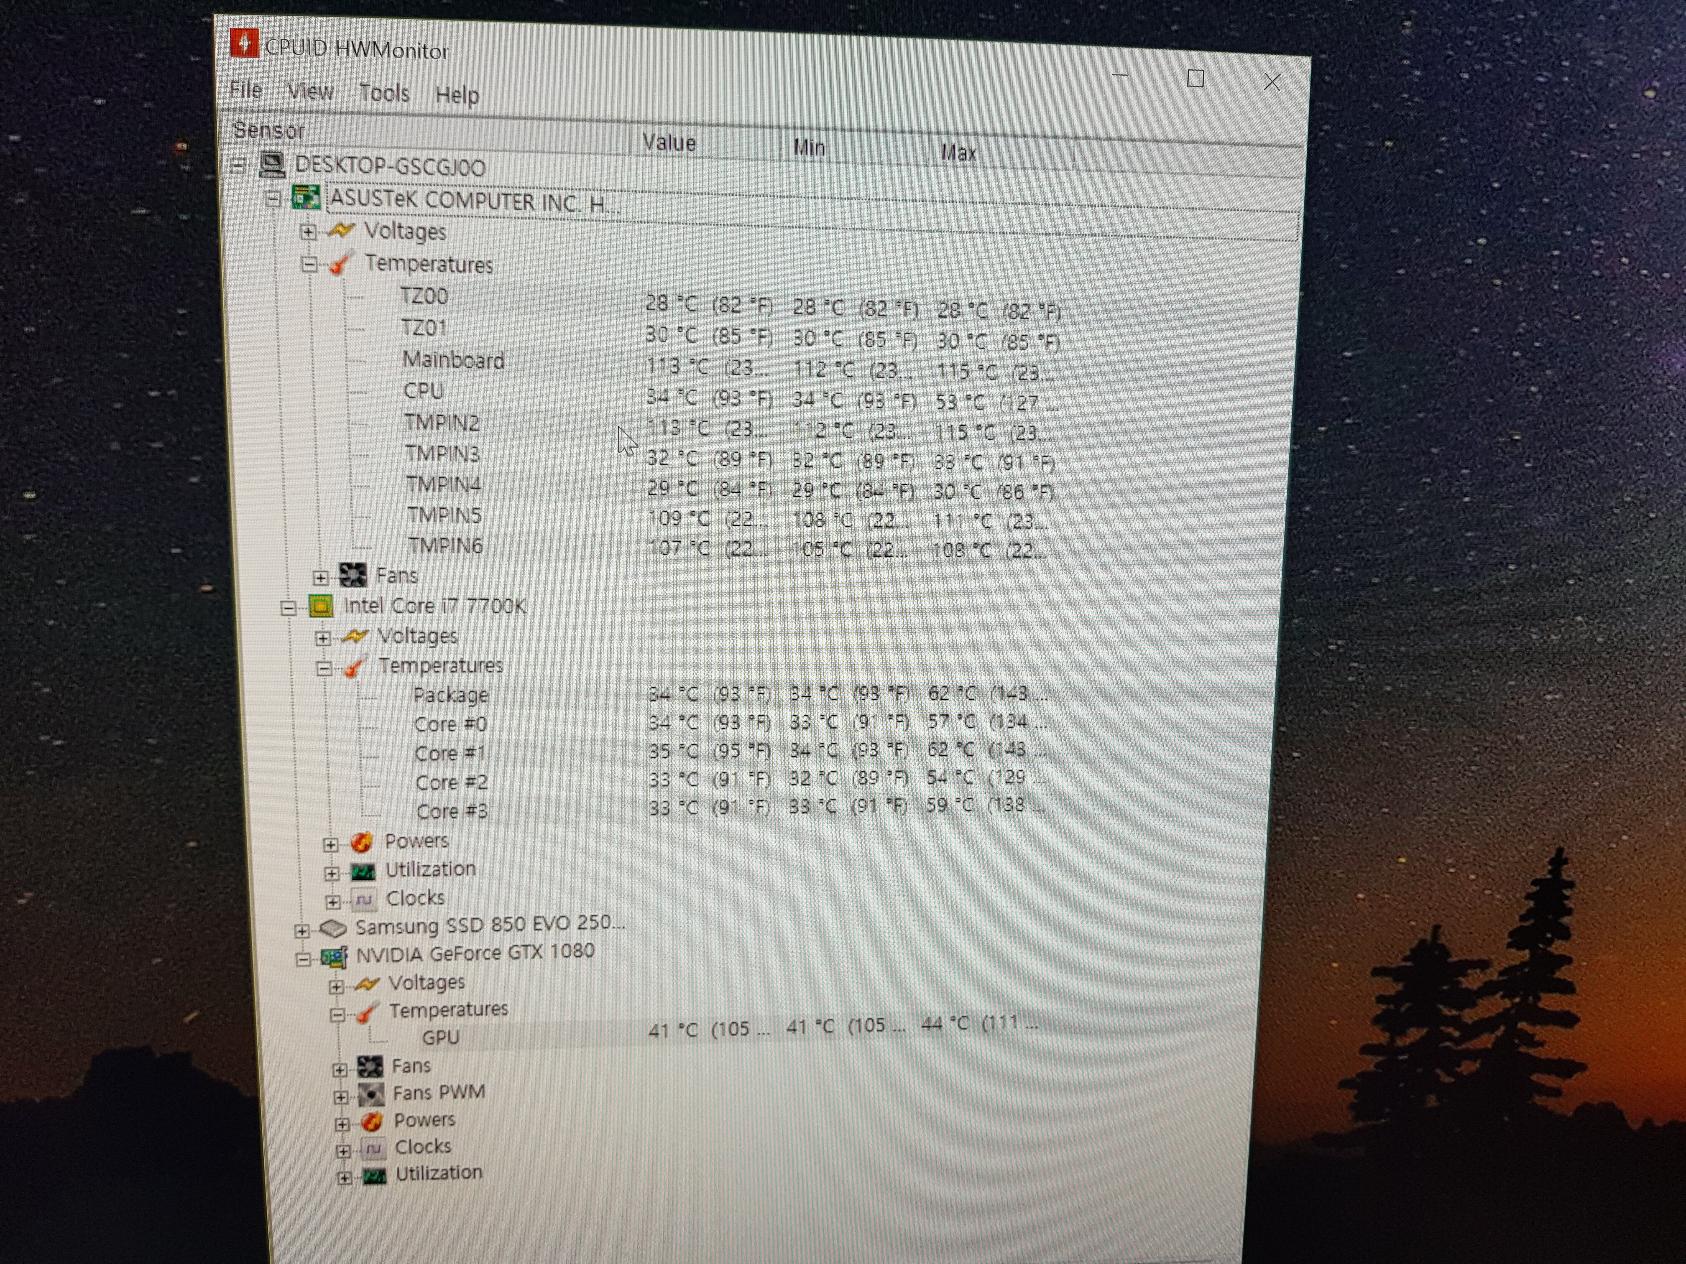The image size is (1686, 1264).
Task: Click the CPU Voltages lightning icon
Action: pyautogui.click(x=355, y=635)
